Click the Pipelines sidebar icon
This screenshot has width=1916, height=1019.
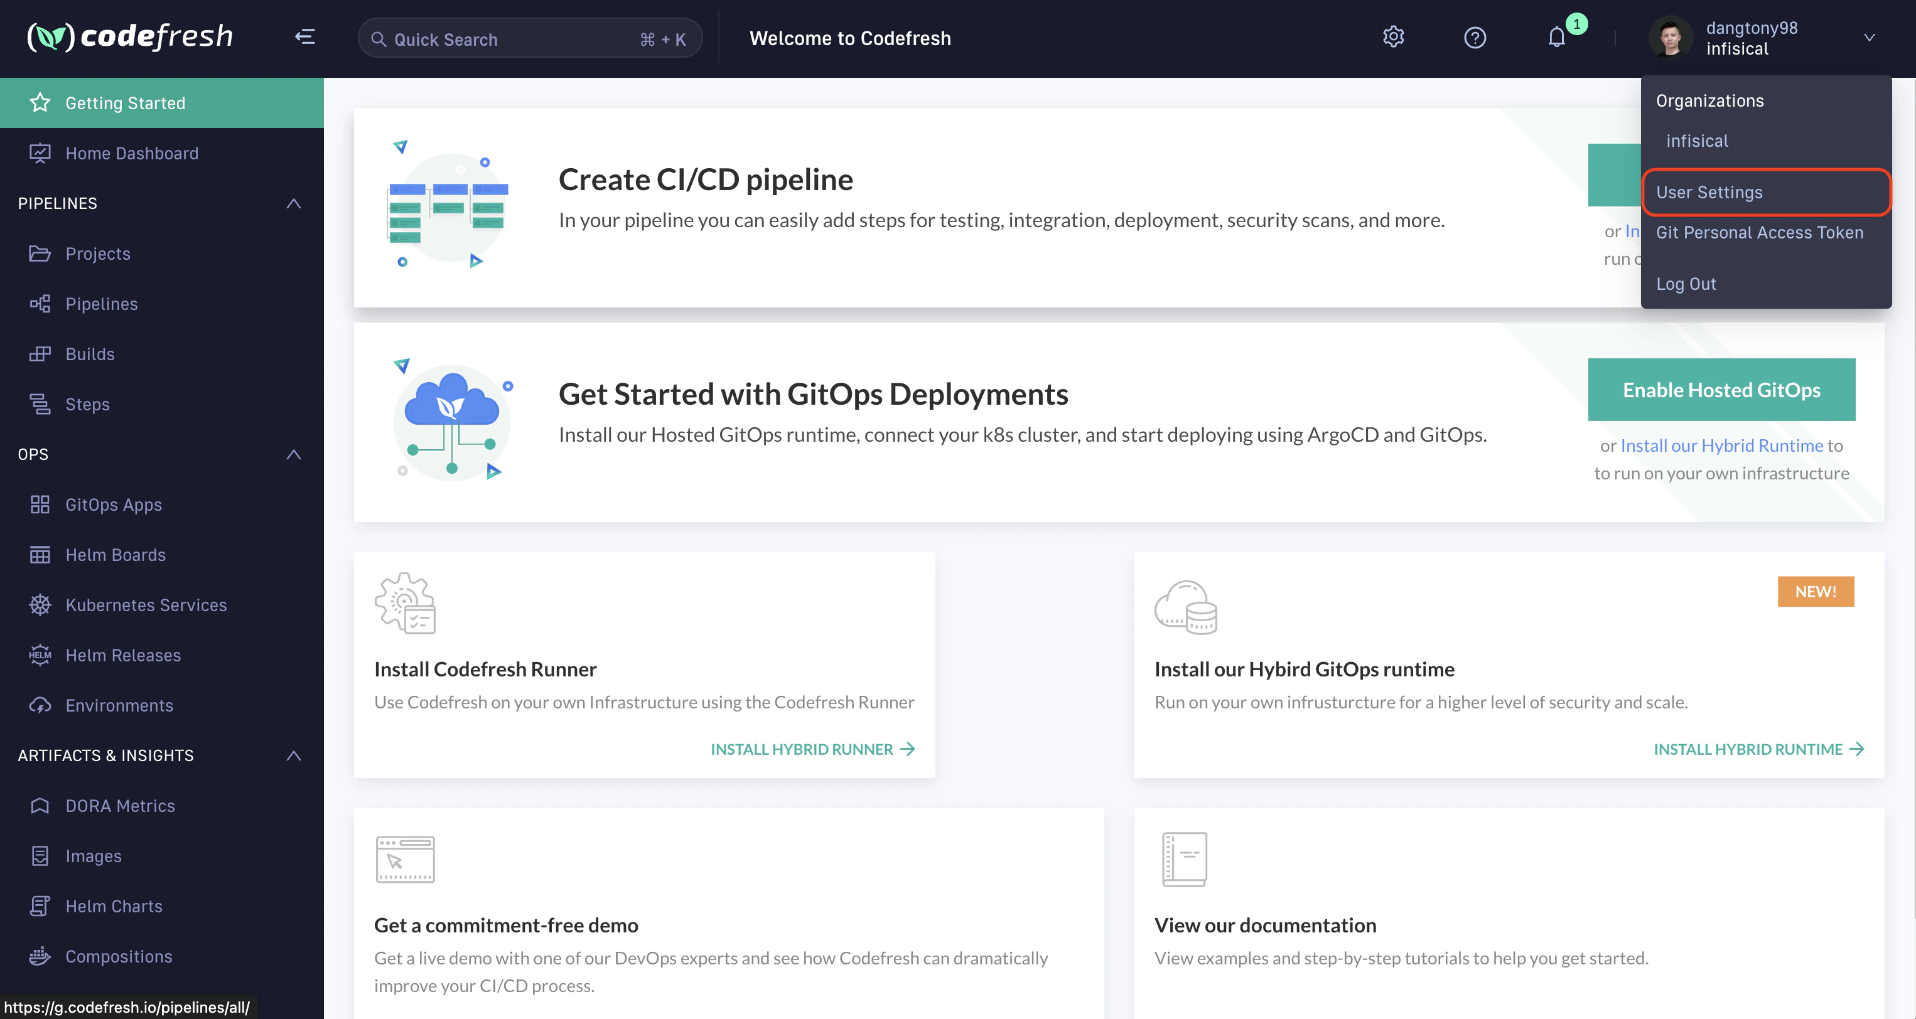[40, 303]
